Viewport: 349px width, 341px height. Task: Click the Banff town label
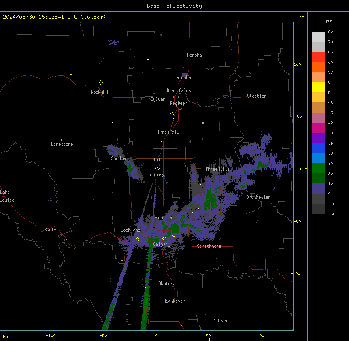tap(50, 230)
